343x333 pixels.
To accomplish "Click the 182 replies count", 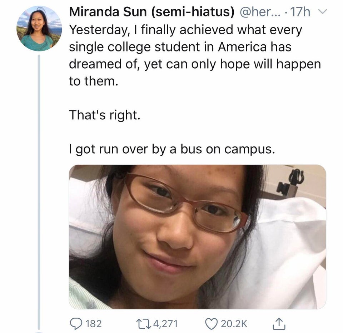I will click(x=94, y=324).
